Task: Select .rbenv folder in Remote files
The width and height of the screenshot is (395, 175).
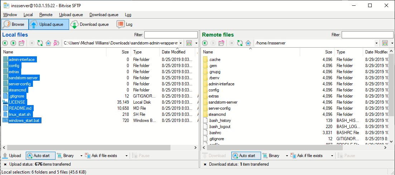Action: click(x=214, y=78)
